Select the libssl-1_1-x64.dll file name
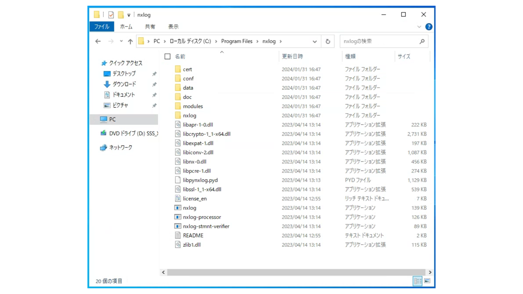 click(202, 189)
